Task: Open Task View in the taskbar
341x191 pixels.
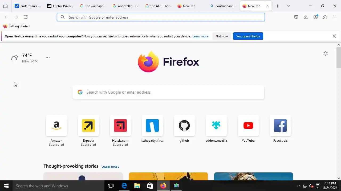Action: 111,186
